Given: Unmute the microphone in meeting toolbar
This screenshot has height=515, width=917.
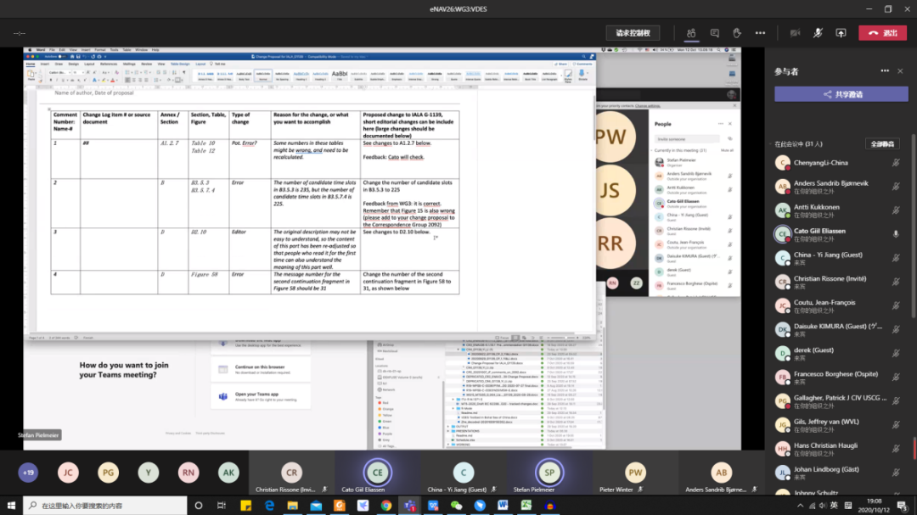Looking at the screenshot, I should point(818,33).
